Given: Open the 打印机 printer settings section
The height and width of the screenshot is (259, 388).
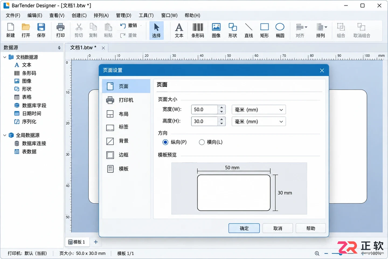Looking at the screenshot, I should point(126,100).
